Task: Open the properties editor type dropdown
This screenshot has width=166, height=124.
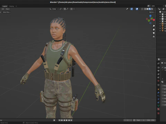Action: (x=159, y=59)
